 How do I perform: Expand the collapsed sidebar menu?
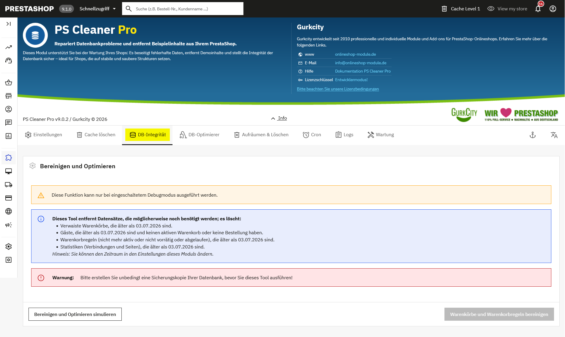click(x=9, y=24)
